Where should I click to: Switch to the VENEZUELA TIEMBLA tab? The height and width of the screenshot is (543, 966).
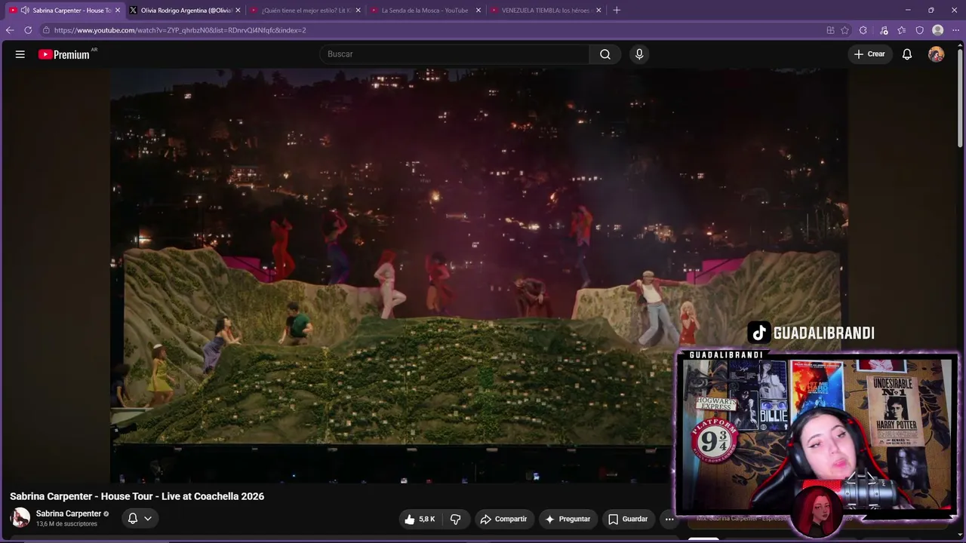(545, 10)
